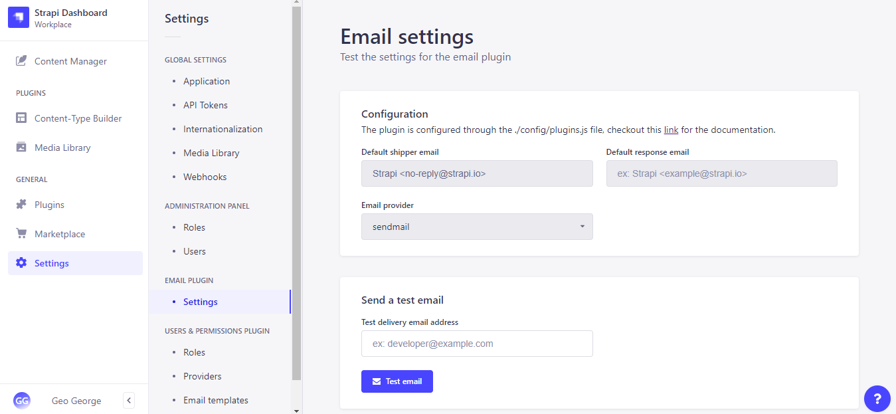
Task: Select API Tokens under Global Settings
Action: tap(205, 104)
